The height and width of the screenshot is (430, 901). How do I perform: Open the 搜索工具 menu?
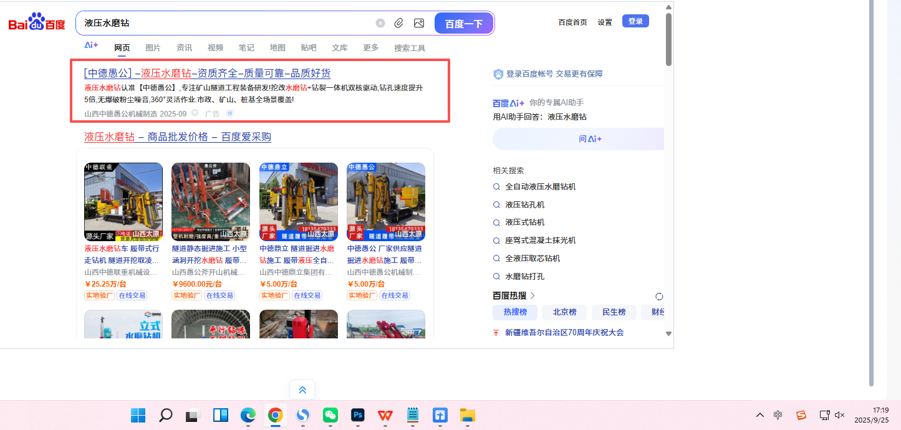click(x=410, y=48)
